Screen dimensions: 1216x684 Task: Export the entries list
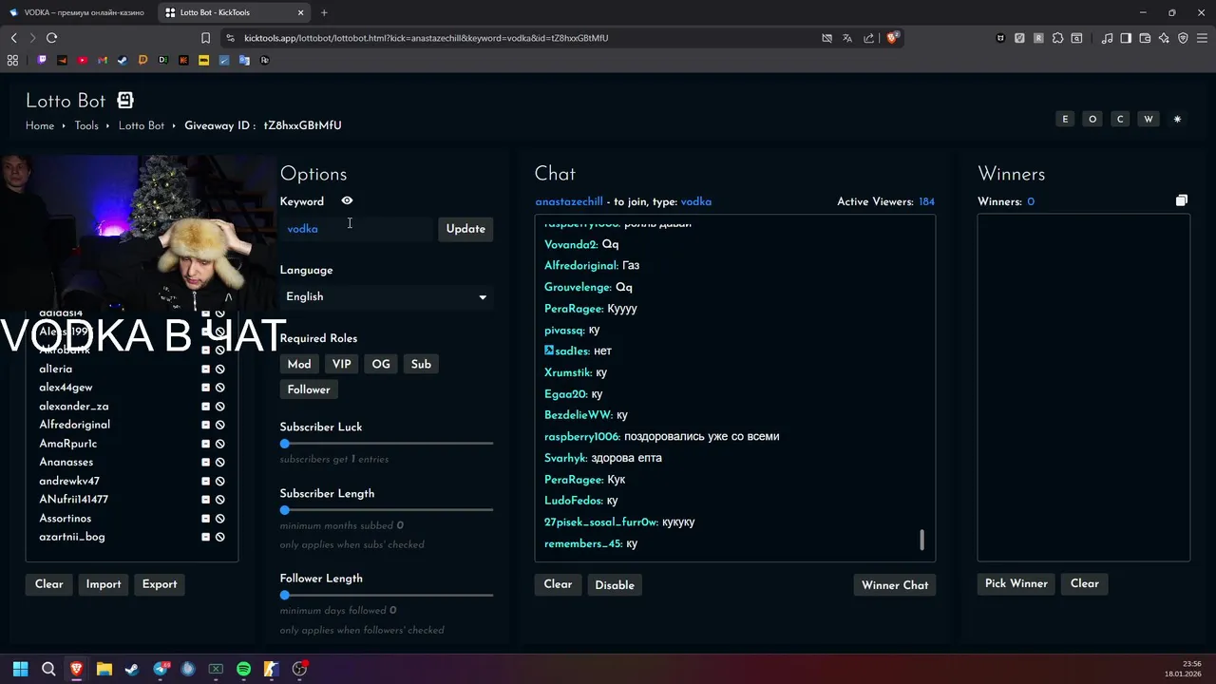(x=160, y=584)
